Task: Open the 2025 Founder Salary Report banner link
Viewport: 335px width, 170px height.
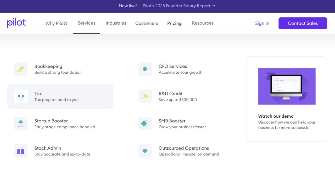Action: (x=179, y=6)
